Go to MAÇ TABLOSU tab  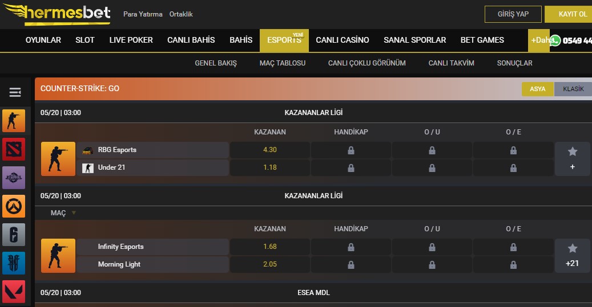click(x=283, y=63)
